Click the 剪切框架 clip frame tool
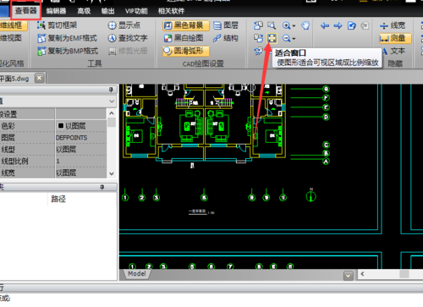This screenshot has height=307, width=423. click(58, 25)
